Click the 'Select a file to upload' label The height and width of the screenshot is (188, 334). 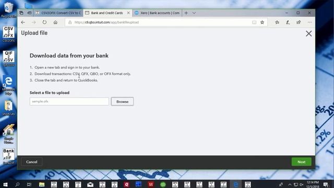pyautogui.click(x=50, y=93)
